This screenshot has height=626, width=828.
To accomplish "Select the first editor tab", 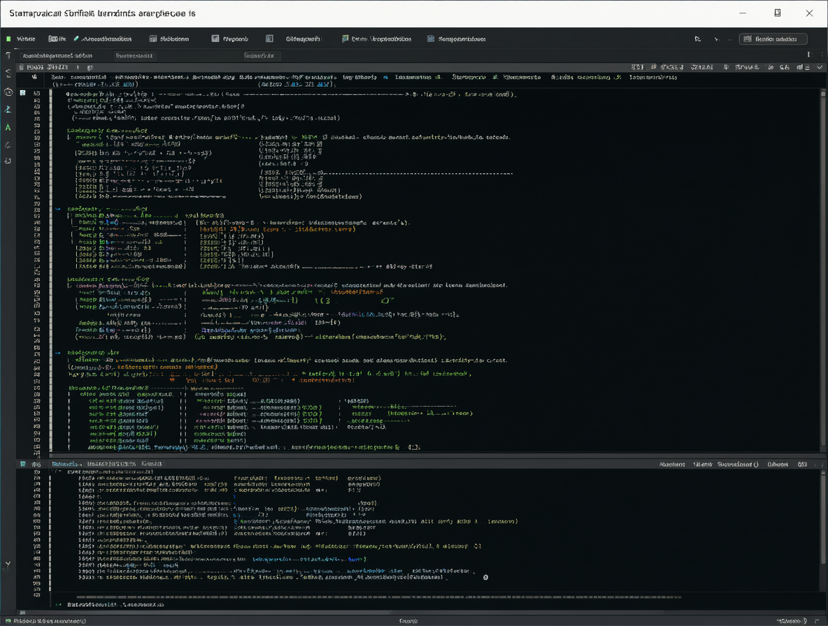I will 58,55.
